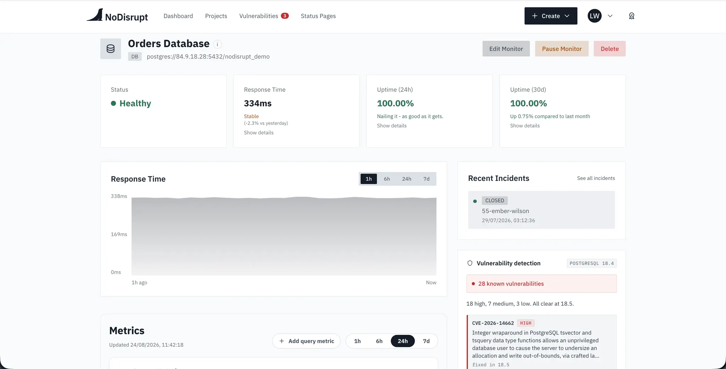Click the NoDisrupt logo
726x369 pixels.
pos(117,16)
